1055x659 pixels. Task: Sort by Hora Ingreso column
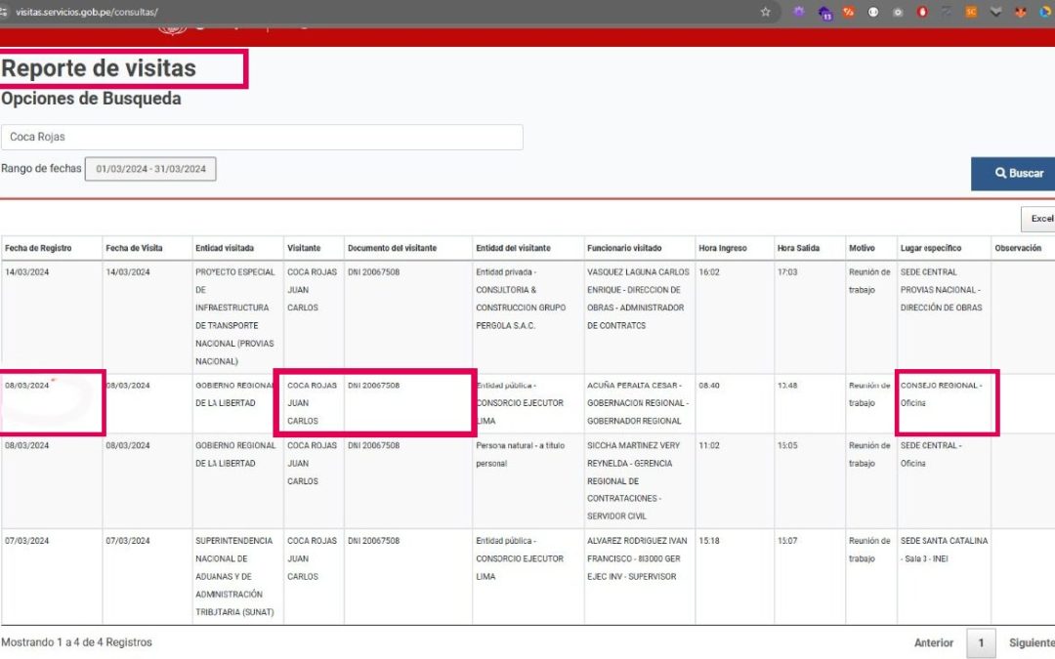click(x=735, y=248)
